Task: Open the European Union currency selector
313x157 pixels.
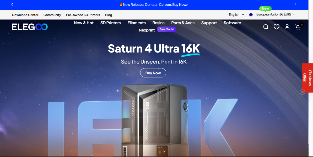Action: (x=273, y=15)
